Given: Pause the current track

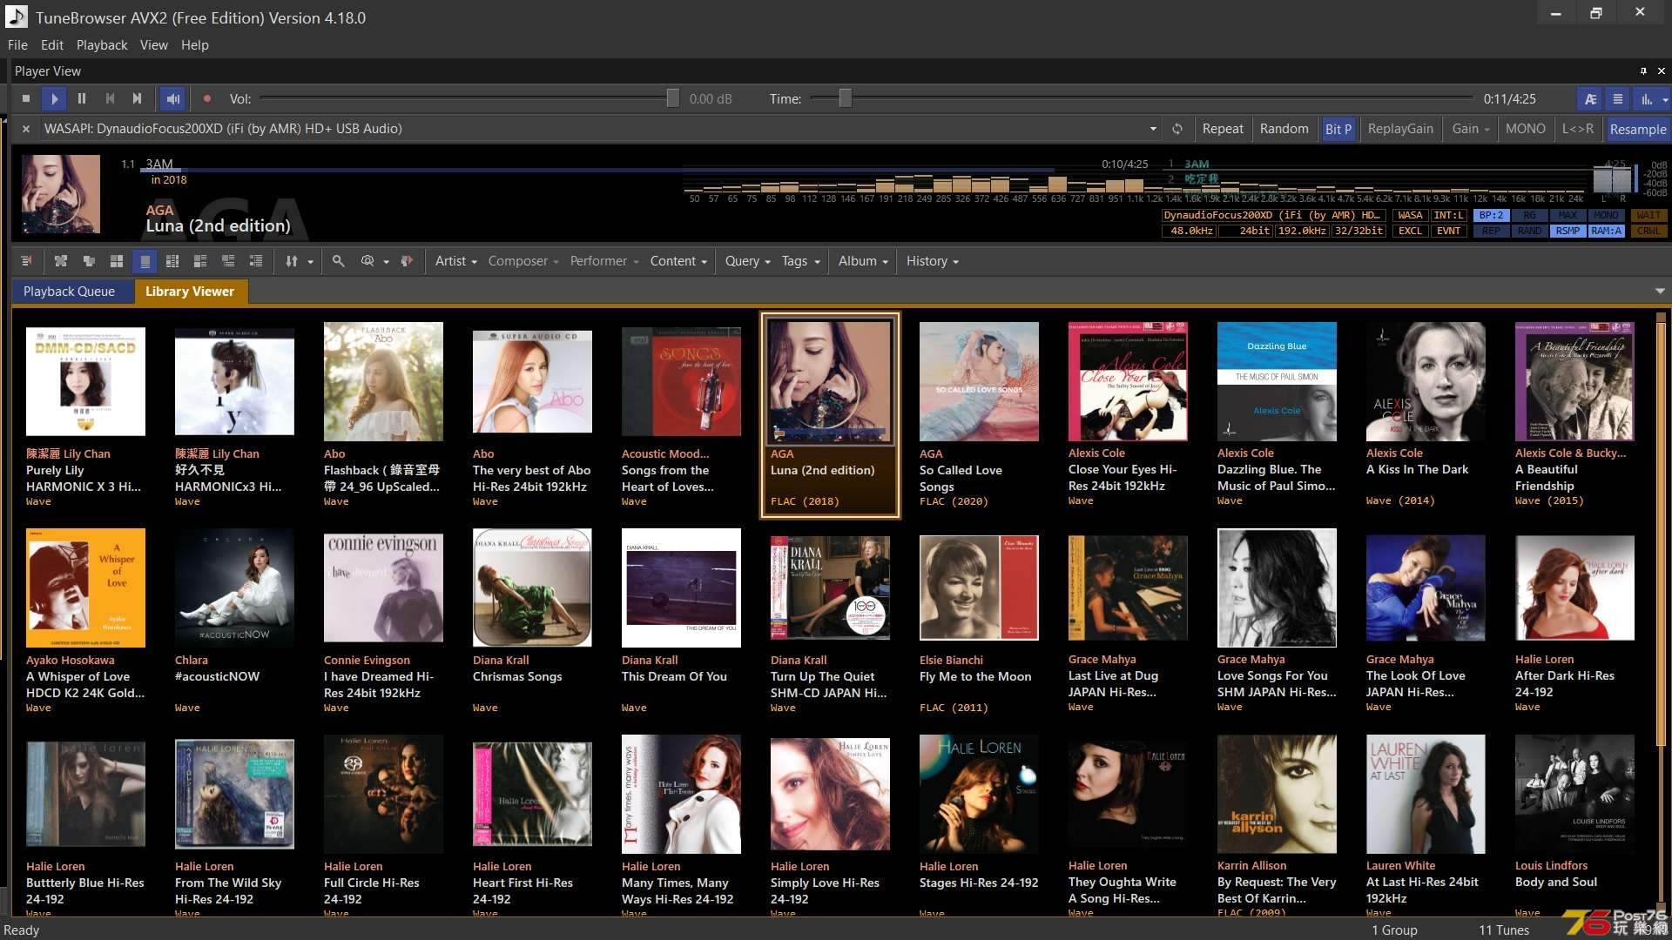Looking at the screenshot, I should [82, 99].
